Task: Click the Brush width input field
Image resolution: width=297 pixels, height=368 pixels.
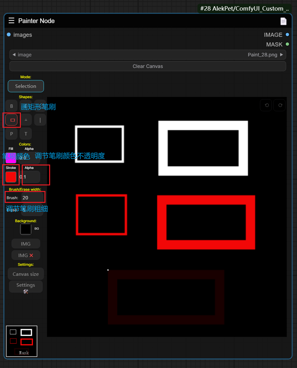Action: tap(32, 198)
